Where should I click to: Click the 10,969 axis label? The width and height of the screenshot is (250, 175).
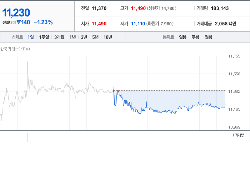234,127
